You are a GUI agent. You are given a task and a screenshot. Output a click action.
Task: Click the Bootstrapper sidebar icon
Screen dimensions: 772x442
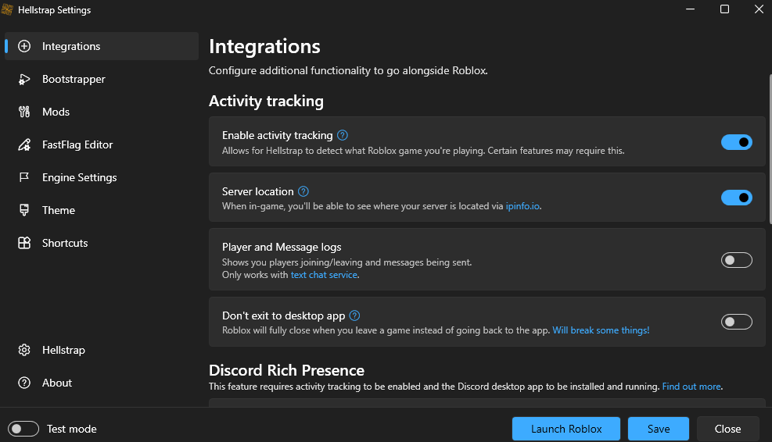click(24, 79)
